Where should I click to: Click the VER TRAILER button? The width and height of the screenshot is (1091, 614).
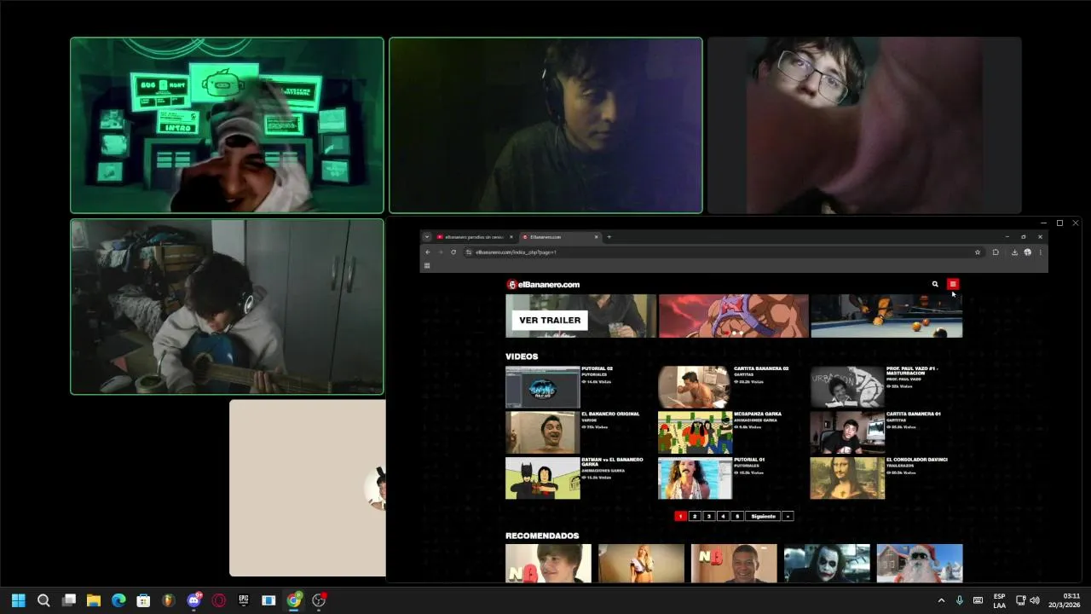click(550, 320)
